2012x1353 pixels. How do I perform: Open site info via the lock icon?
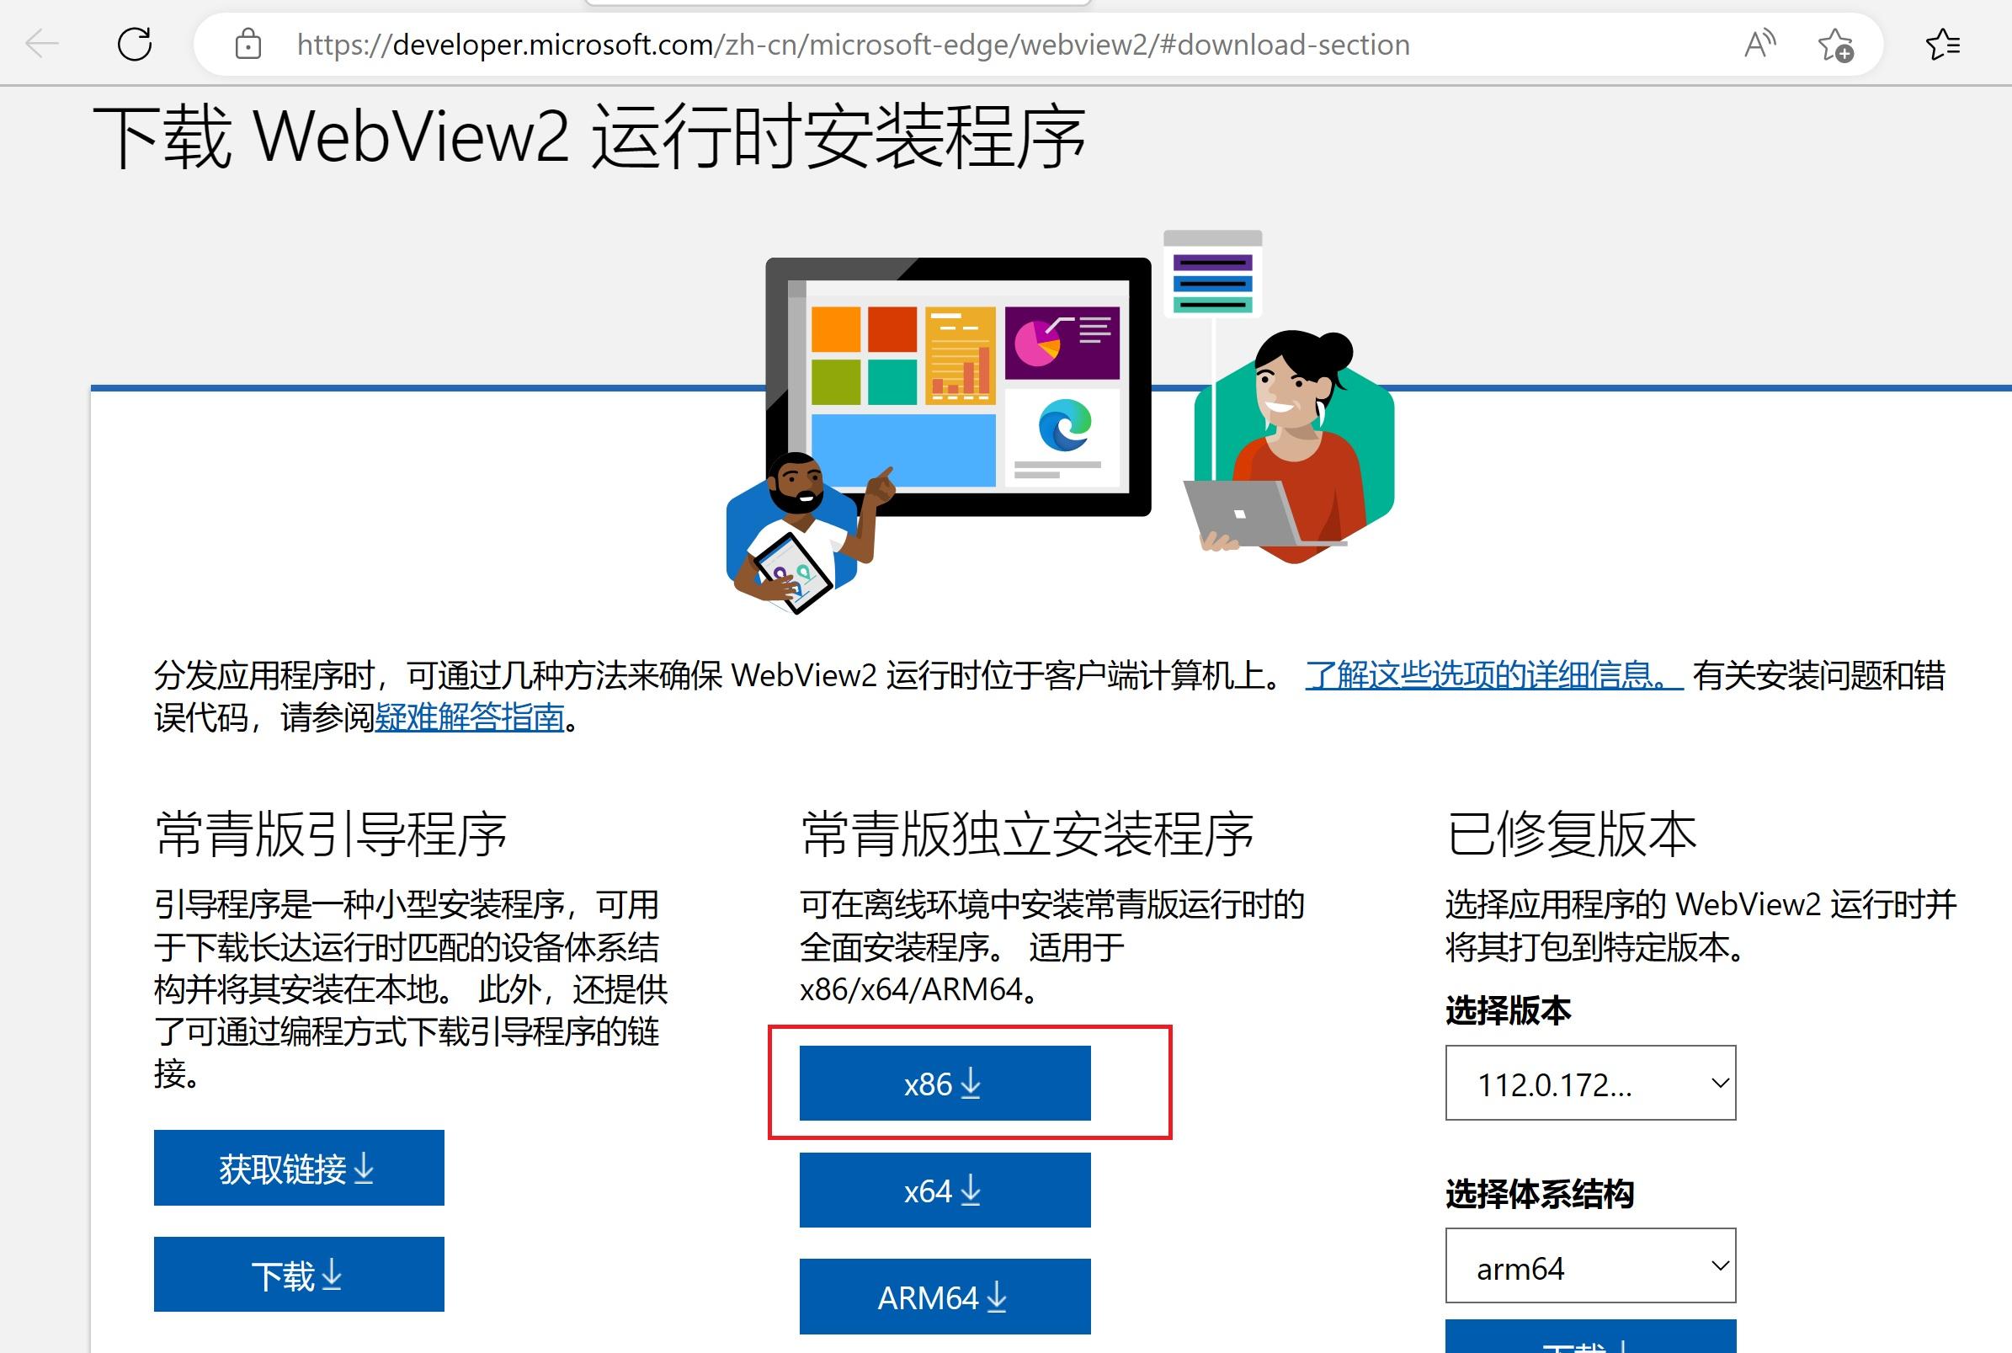click(x=248, y=43)
